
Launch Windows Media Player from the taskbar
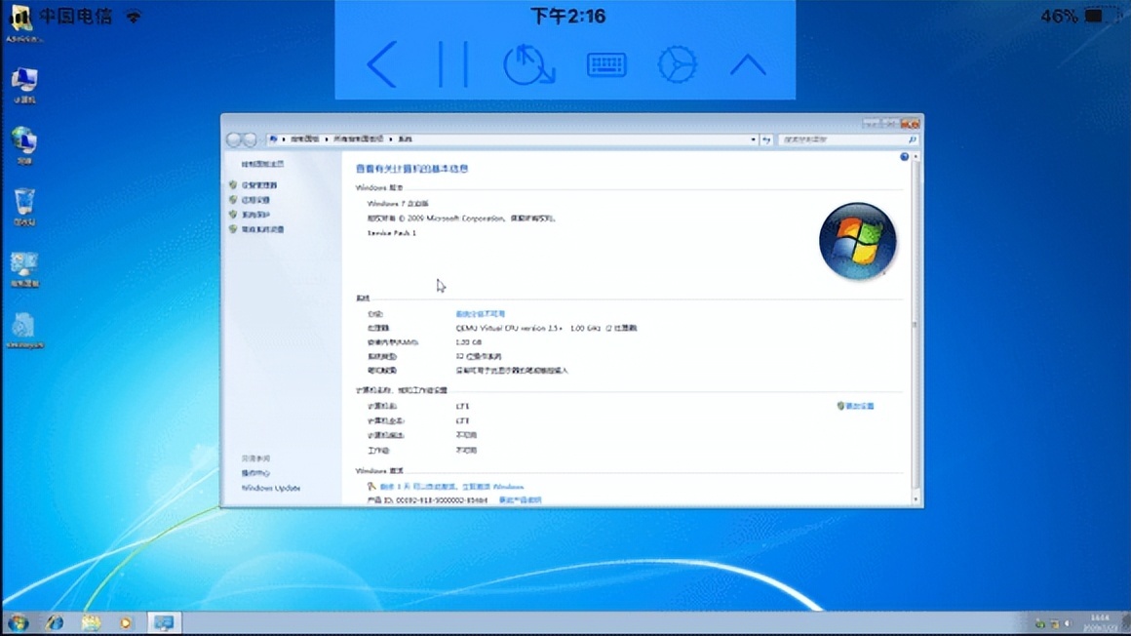pyautogui.click(x=126, y=622)
